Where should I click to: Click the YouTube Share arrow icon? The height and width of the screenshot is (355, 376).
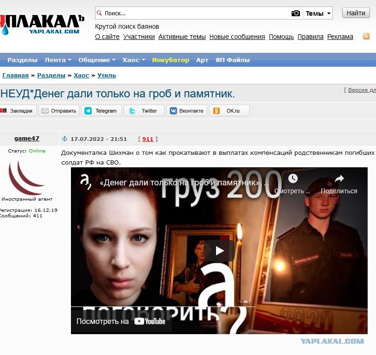click(x=339, y=178)
